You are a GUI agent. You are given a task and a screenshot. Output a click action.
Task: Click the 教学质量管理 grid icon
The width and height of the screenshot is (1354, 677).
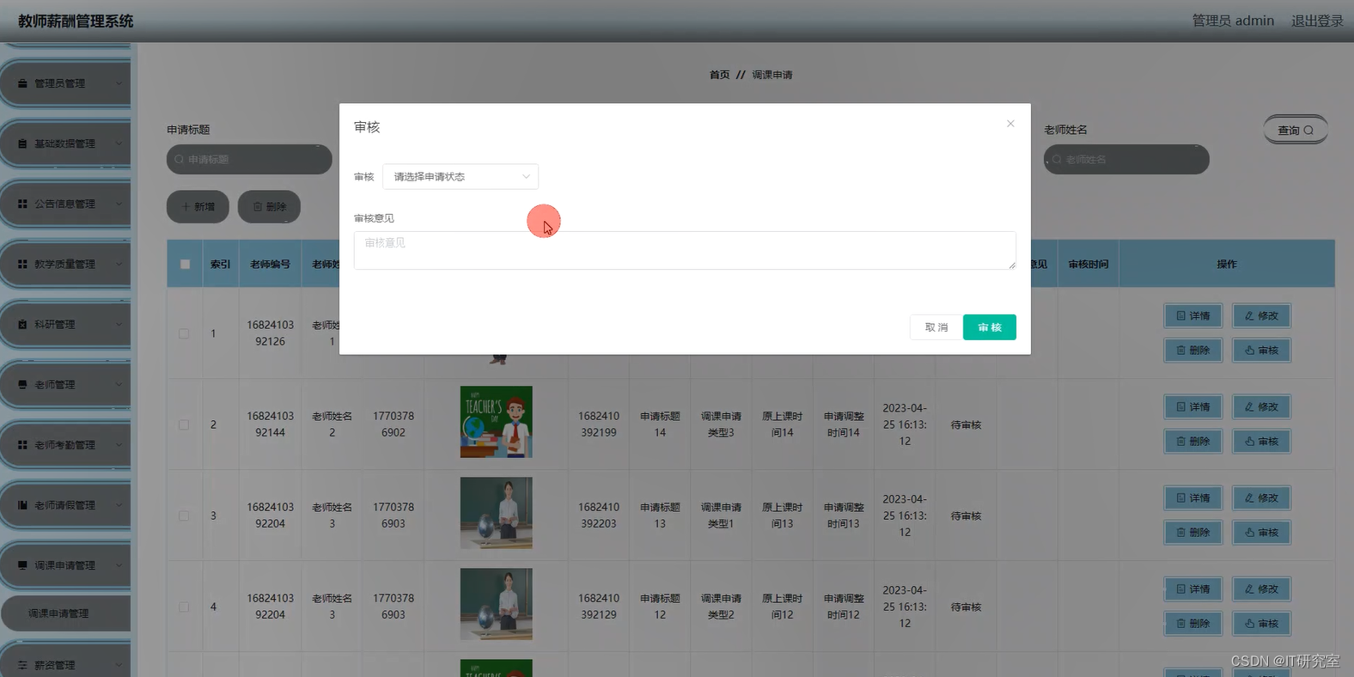coord(22,264)
